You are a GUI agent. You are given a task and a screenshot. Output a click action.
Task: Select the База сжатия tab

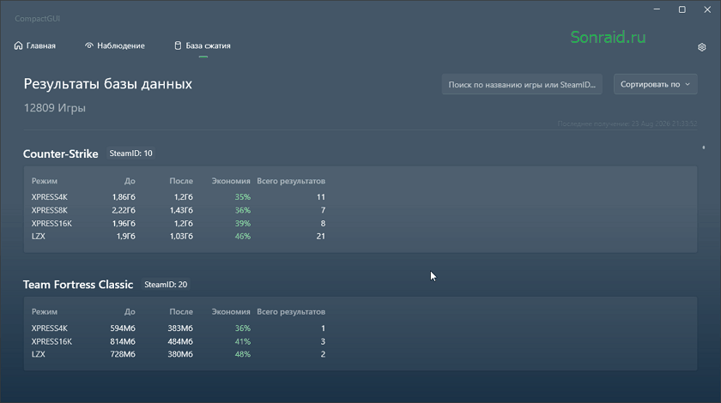pos(203,45)
